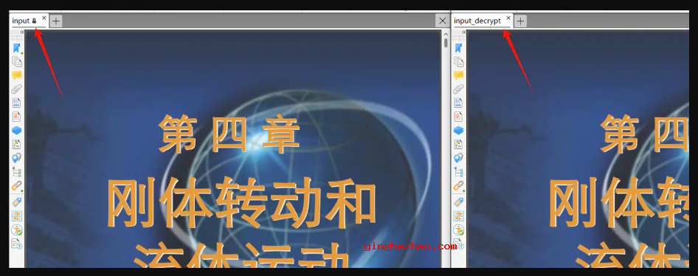698x276 pixels.
Task: Open blue Articles document panel in input_decrypt pane
Action: (458, 103)
